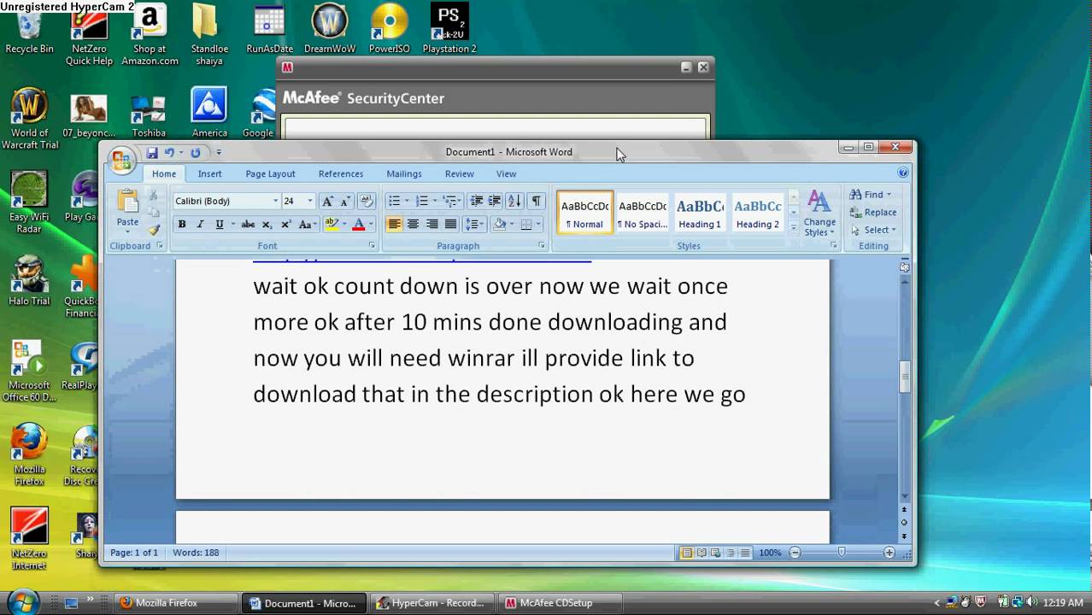1092x615 pixels.
Task: Click Paste clipboard icon
Action: tap(127, 202)
